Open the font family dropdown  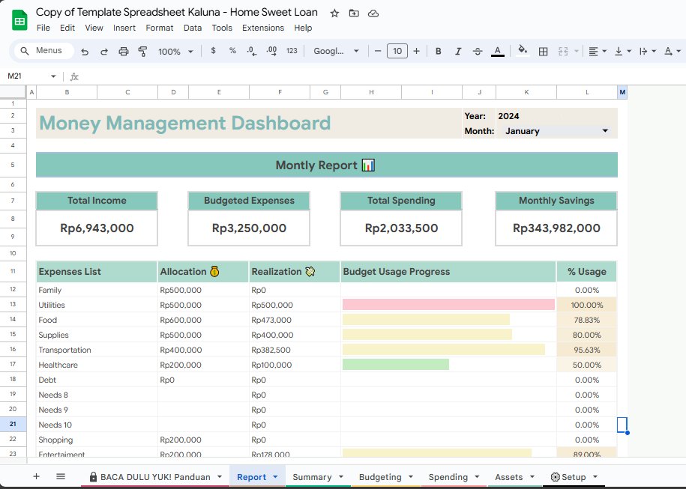[336, 51]
